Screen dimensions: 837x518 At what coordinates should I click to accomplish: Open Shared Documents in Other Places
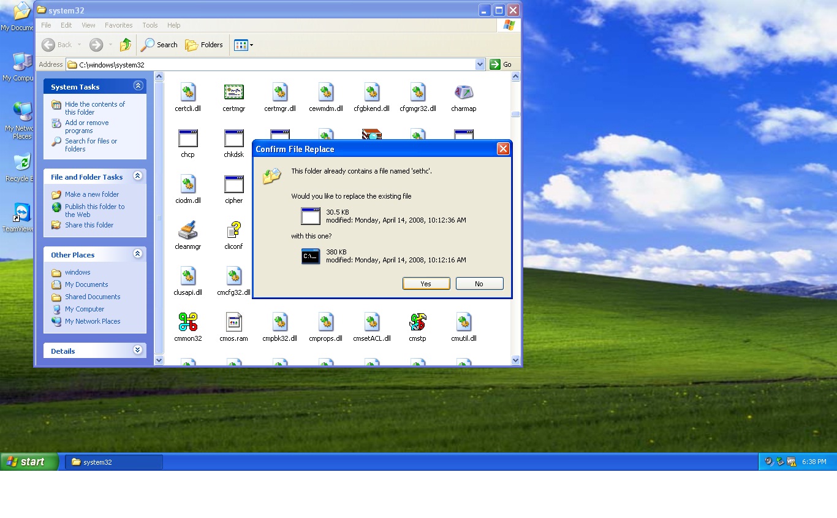coord(93,297)
